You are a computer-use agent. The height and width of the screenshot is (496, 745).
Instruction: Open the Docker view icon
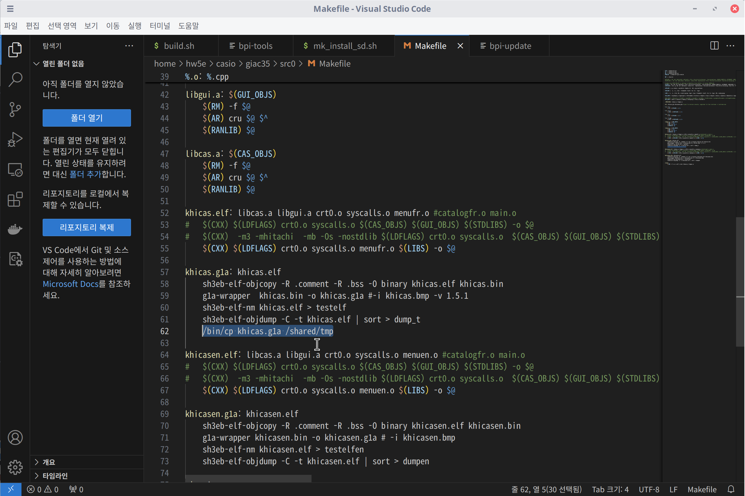[15, 229]
